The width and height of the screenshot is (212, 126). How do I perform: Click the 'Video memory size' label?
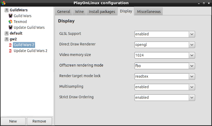coord(75,55)
